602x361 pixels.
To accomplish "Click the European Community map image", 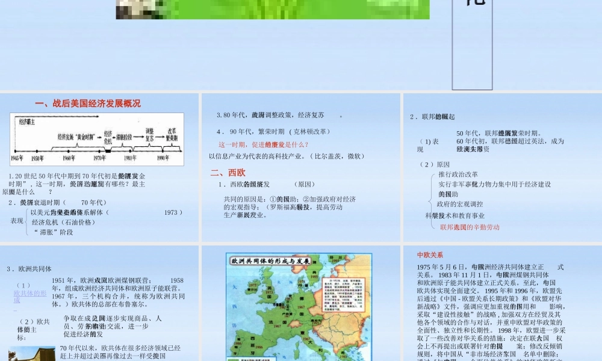I will coord(299,307).
